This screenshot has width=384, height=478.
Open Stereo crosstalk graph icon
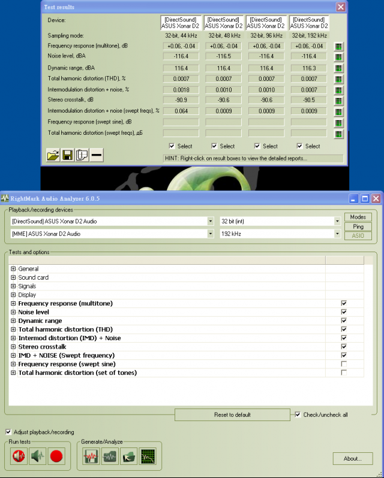(338, 101)
